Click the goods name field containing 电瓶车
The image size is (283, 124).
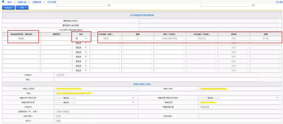(21, 38)
